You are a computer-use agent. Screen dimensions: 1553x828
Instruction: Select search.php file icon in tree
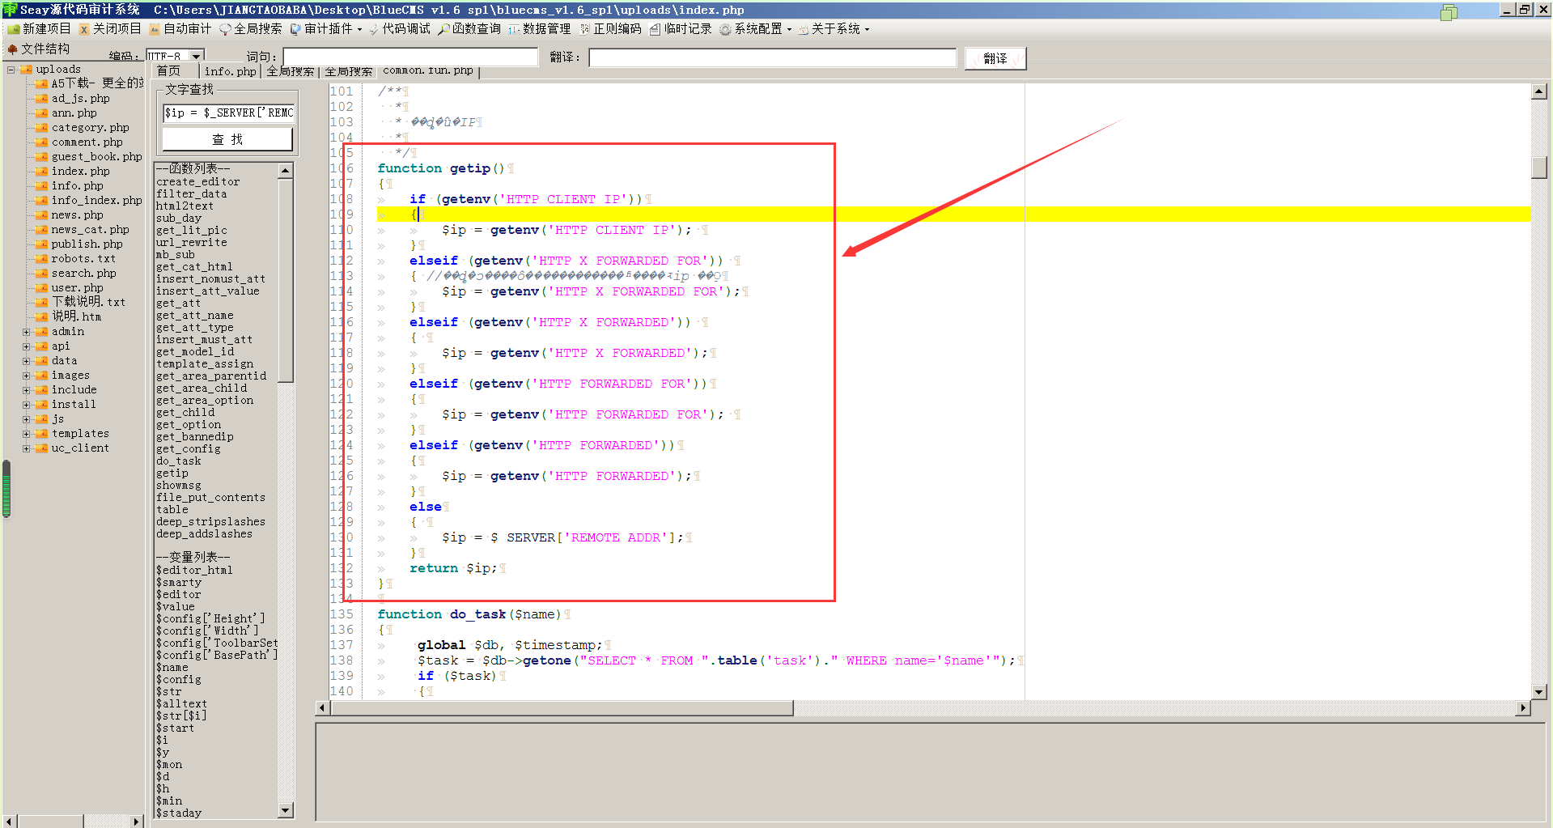pos(41,274)
